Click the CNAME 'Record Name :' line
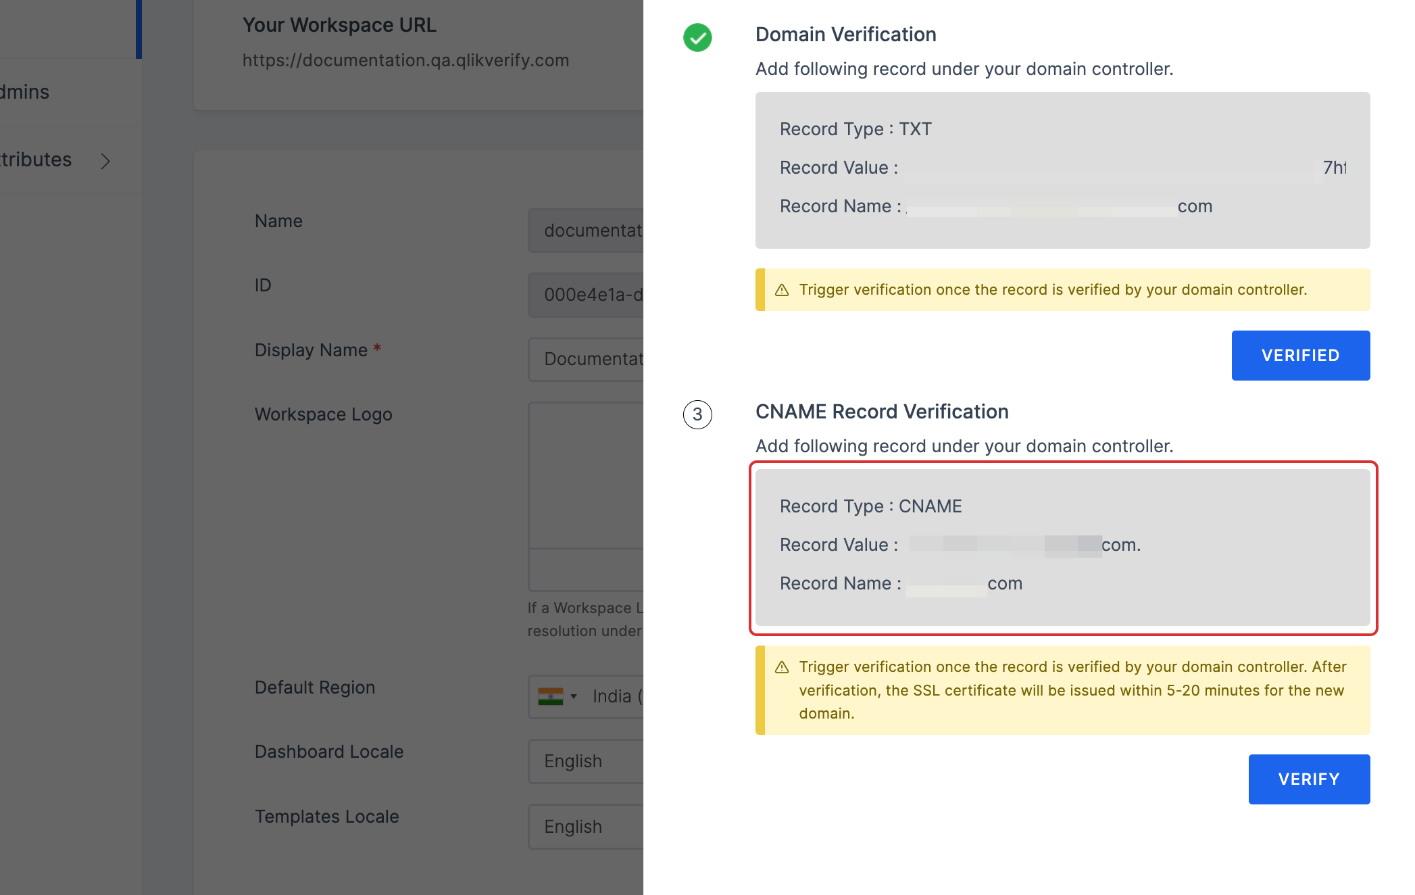Image resolution: width=1415 pixels, height=895 pixels. click(x=901, y=583)
